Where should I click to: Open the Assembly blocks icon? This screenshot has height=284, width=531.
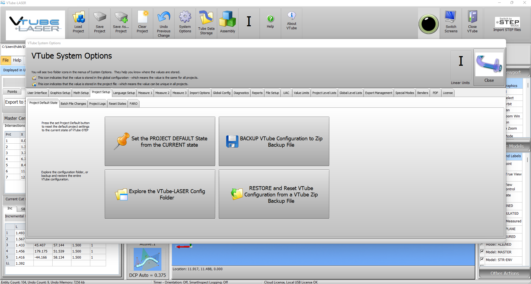227,19
